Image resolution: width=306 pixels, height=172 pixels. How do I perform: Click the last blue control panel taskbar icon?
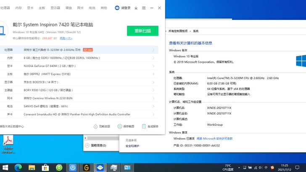point(127,167)
